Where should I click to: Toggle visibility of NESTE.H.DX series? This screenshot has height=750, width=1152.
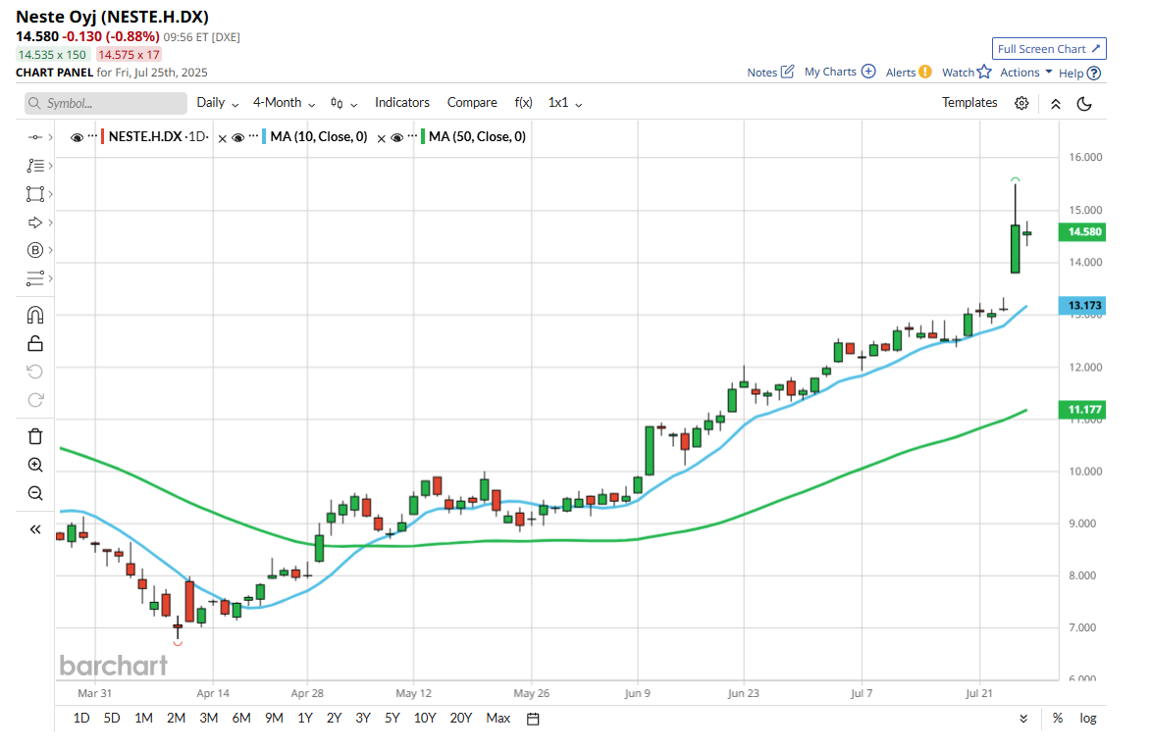[x=77, y=137]
